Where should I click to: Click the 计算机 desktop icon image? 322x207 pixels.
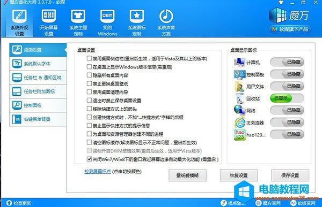pos(239,62)
